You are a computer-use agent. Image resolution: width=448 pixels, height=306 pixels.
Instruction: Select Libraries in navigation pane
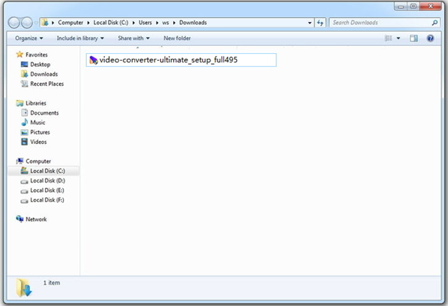pos(36,103)
